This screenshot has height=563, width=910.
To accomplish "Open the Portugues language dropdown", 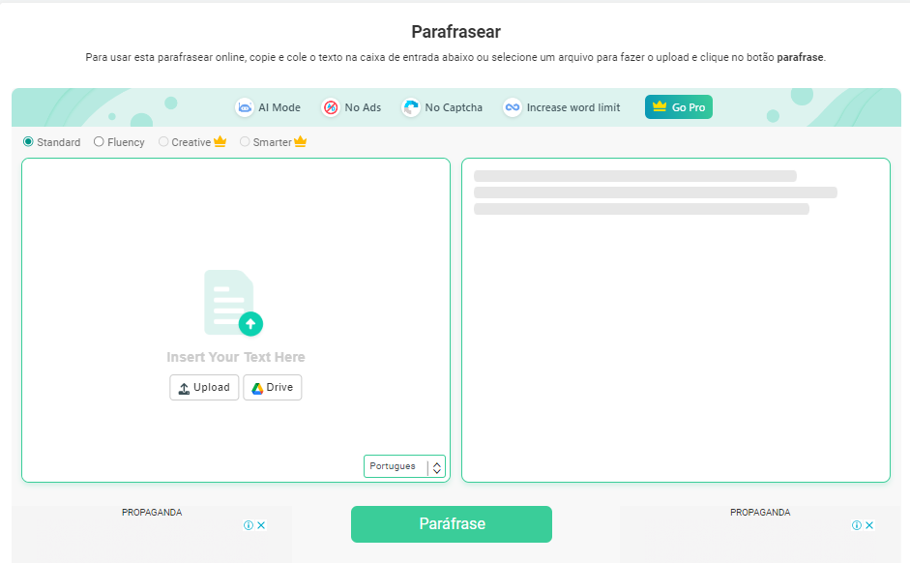I will (404, 466).
